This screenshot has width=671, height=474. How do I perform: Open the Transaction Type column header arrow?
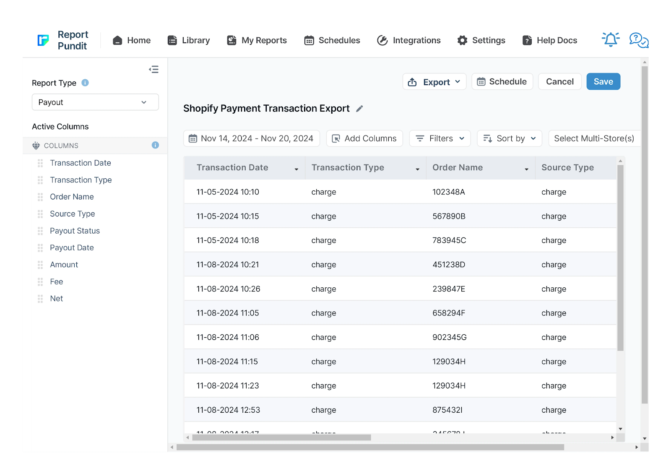pyautogui.click(x=418, y=169)
